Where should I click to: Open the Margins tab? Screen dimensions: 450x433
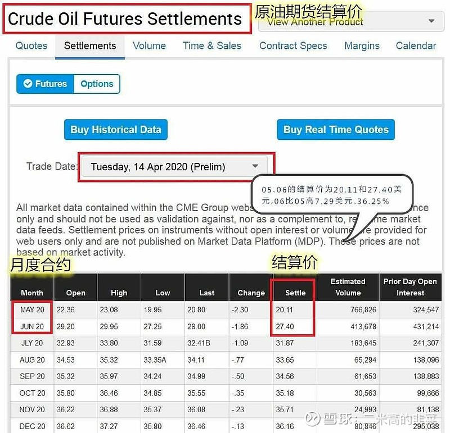[x=362, y=46]
